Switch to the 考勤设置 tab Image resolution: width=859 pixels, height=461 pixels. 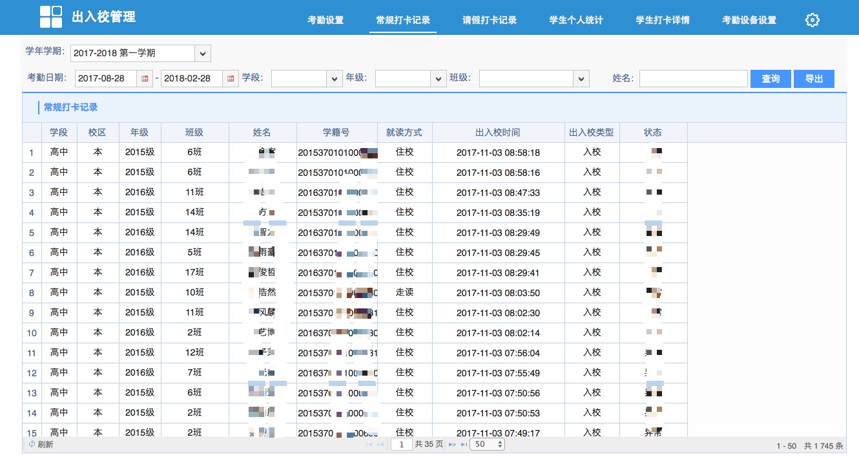point(326,20)
